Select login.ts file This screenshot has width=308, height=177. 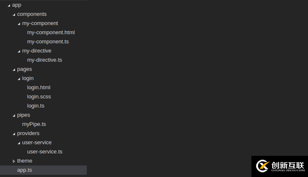(x=35, y=106)
